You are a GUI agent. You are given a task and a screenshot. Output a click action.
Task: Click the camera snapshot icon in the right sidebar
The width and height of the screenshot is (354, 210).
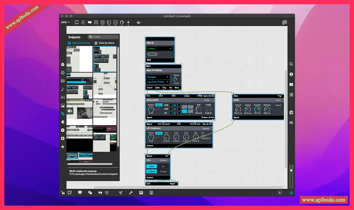(x=291, y=112)
